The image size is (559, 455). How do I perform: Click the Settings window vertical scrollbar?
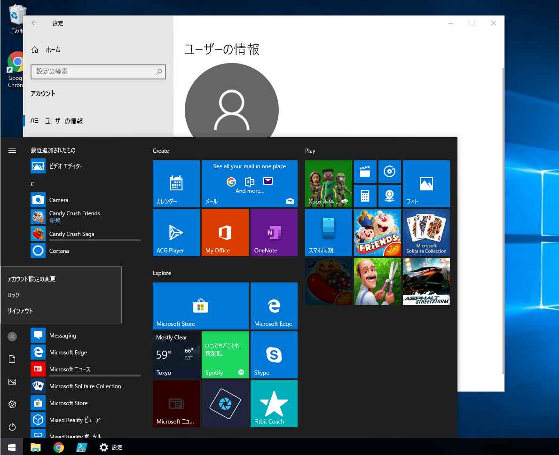coord(503,221)
